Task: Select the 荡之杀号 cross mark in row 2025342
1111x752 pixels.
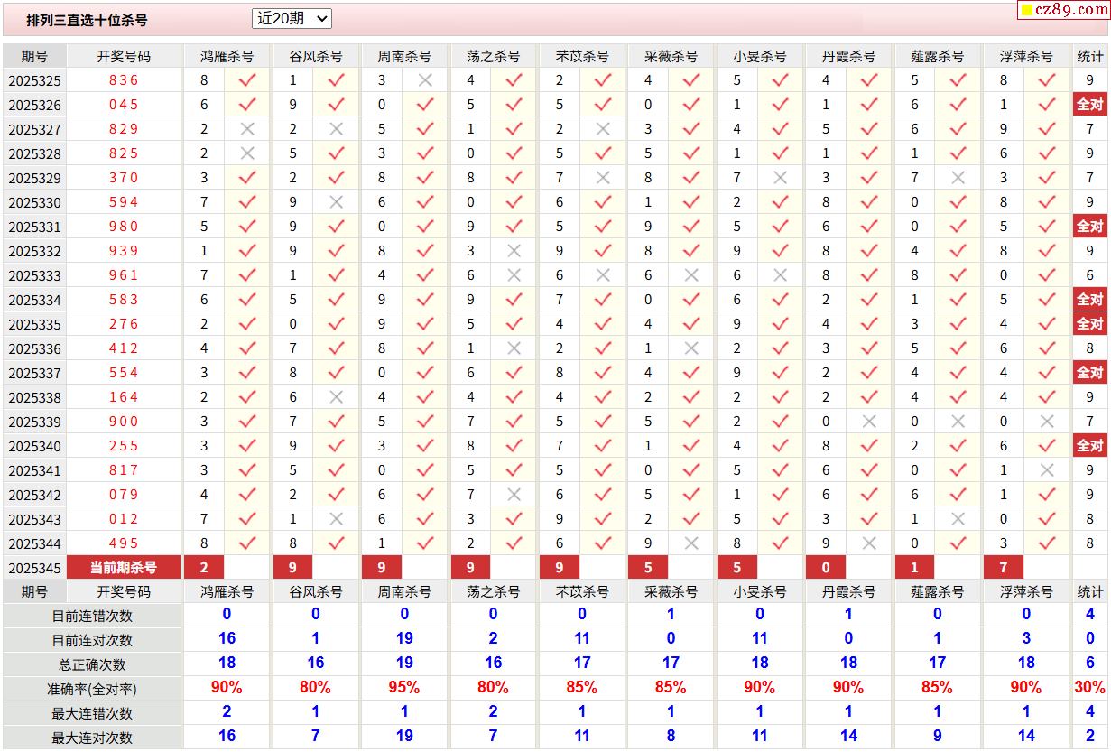Action: pyautogui.click(x=514, y=495)
